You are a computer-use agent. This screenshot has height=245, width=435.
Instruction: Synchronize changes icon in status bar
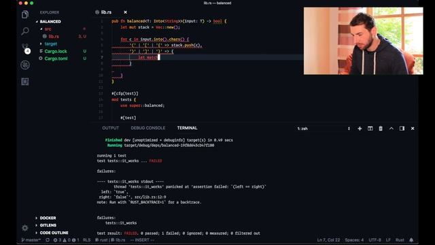[x=48, y=240]
